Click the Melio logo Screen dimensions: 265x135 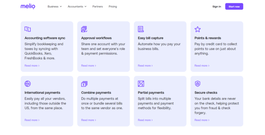pyautogui.click(x=28, y=6)
